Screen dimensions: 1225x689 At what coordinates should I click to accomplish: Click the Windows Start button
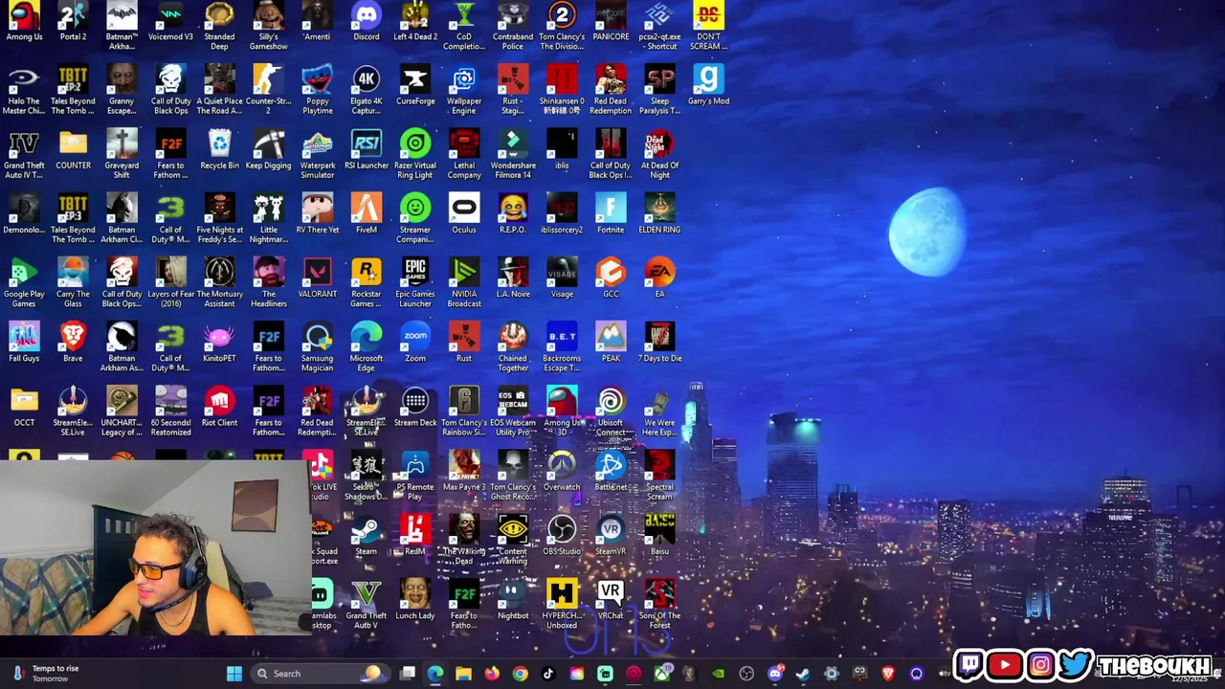point(234,674)
